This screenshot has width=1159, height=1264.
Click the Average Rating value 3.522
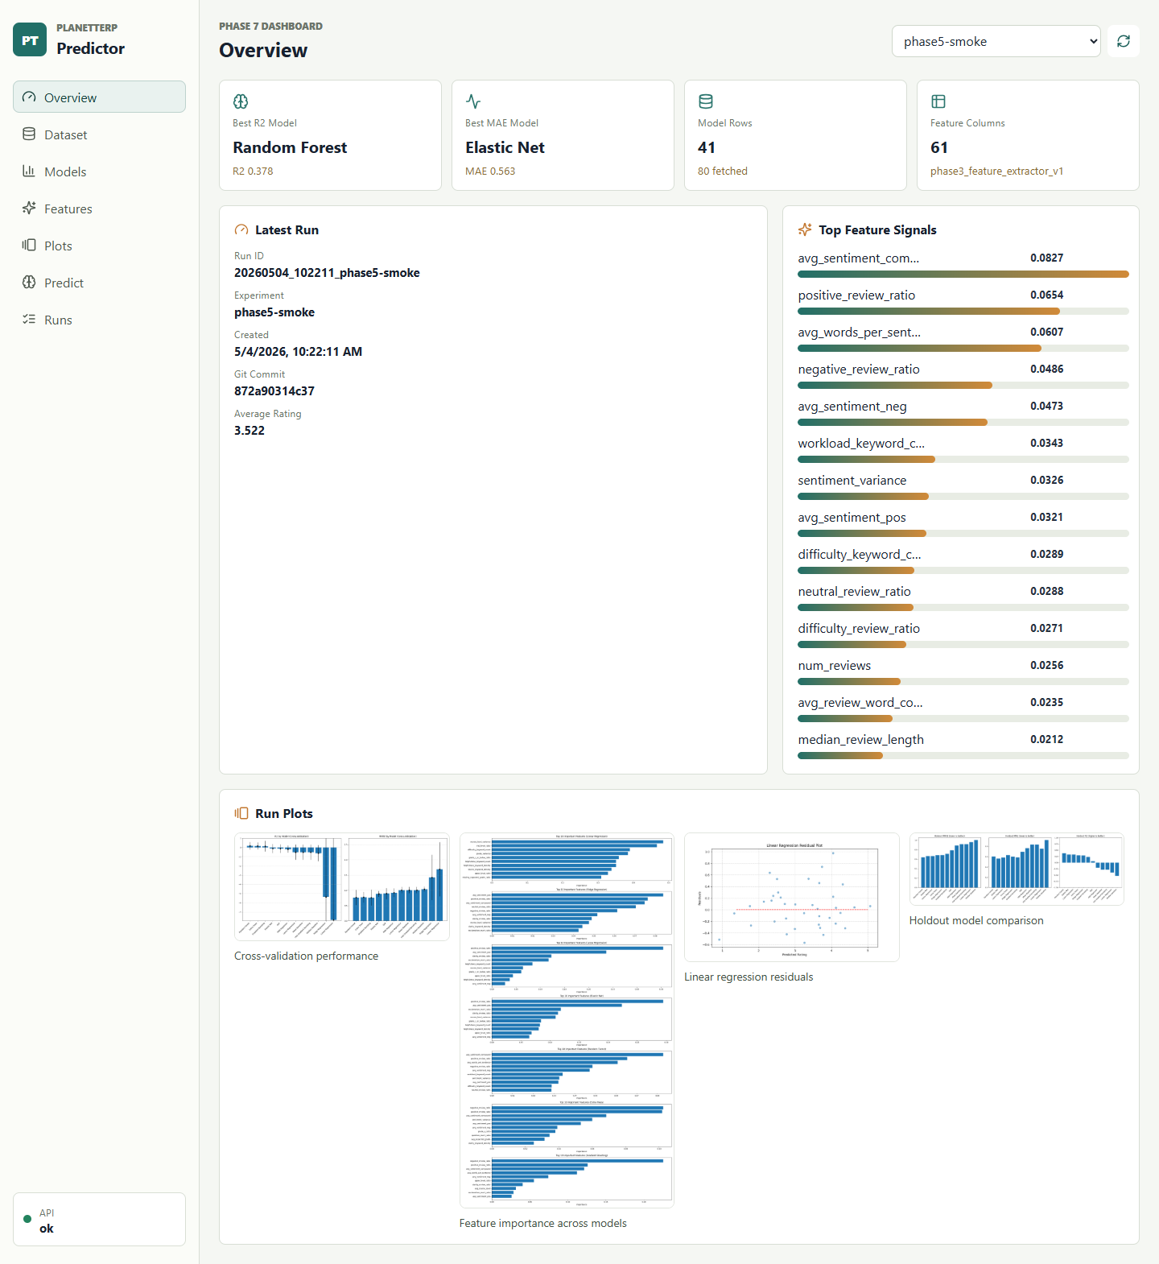click(250, 431)
